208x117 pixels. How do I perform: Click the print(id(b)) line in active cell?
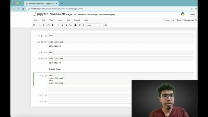tap(56, 83)
